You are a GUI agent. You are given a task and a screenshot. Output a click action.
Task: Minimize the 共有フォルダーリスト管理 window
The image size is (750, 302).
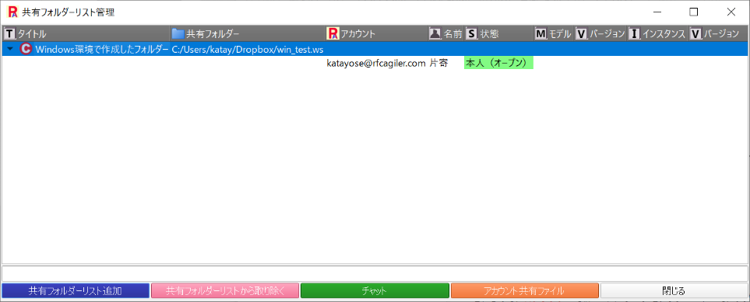(657, 12)
